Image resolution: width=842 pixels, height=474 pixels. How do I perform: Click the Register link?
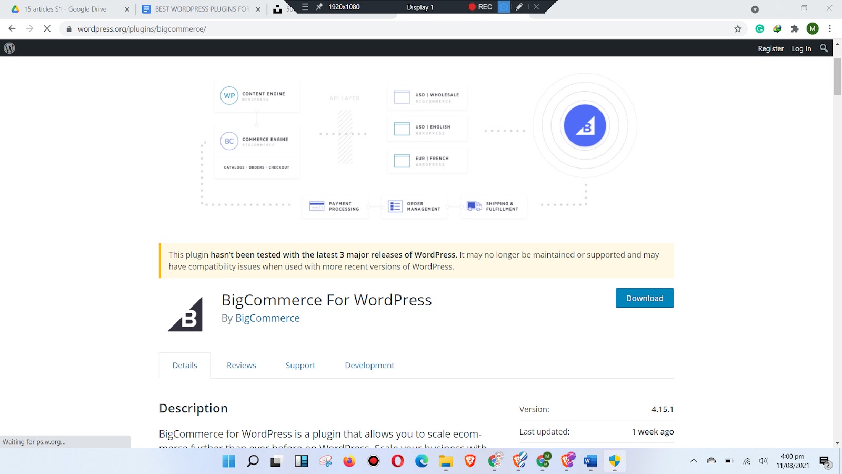pos(770,48)
